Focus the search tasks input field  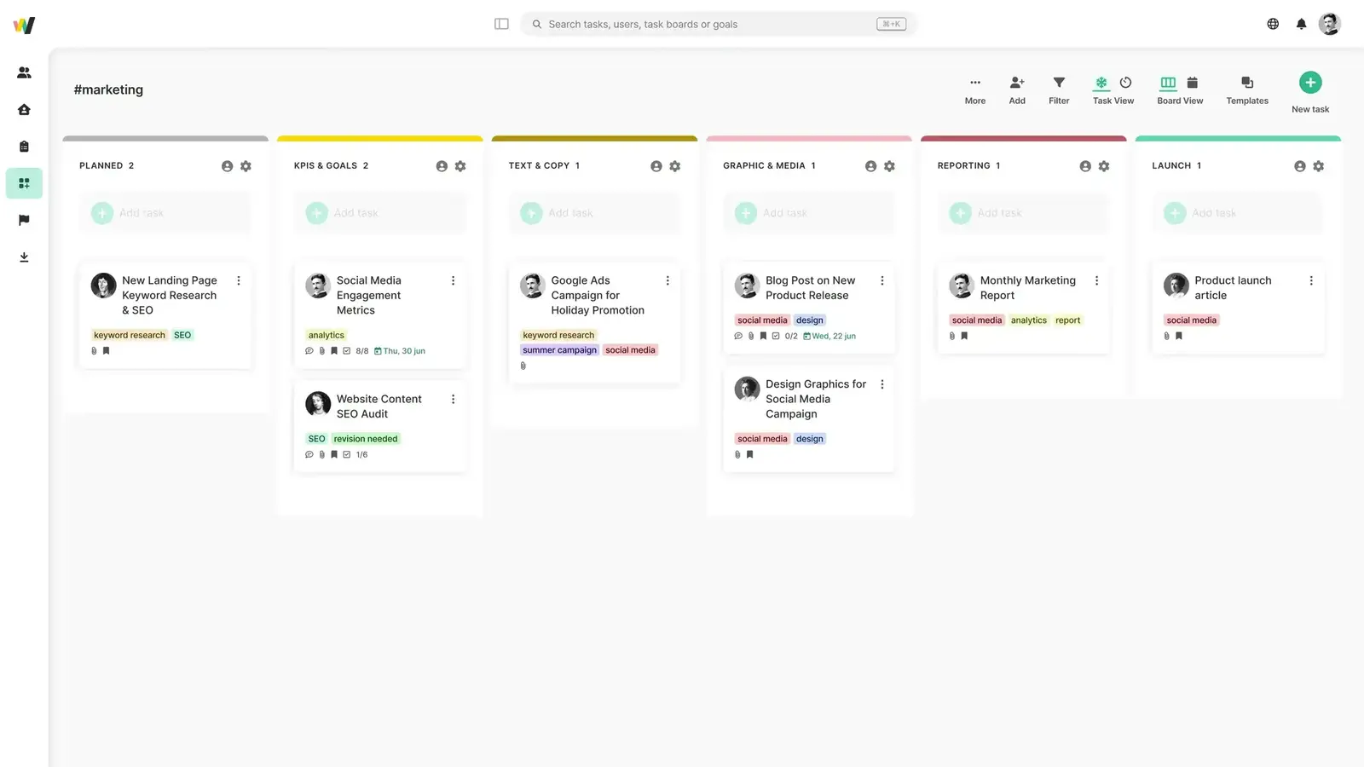coord(708,24)
